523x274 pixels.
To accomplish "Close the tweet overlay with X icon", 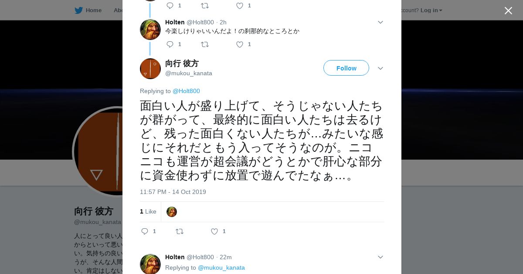I will pyautogui.click(x=508, y=10).
